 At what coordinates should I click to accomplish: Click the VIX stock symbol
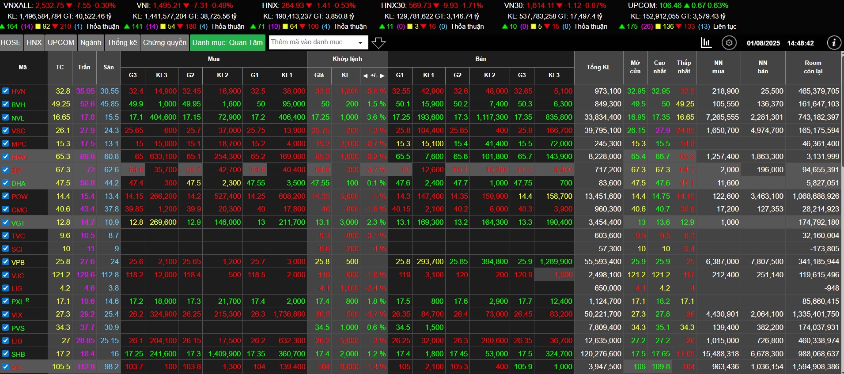(17, 315)
